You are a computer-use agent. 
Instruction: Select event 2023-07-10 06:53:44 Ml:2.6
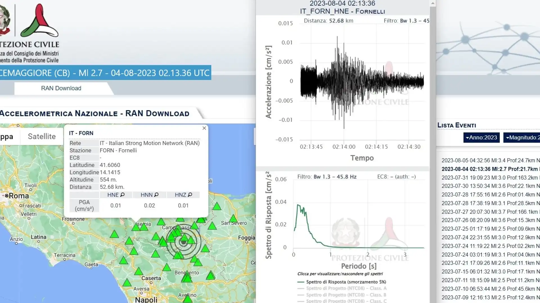point(490,289)
